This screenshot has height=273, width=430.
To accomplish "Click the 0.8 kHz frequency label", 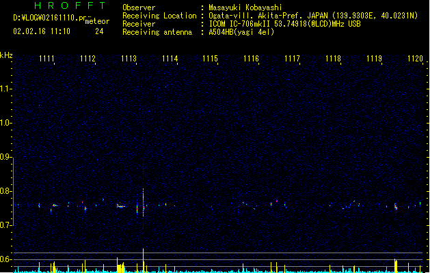I will click(5, 191).
